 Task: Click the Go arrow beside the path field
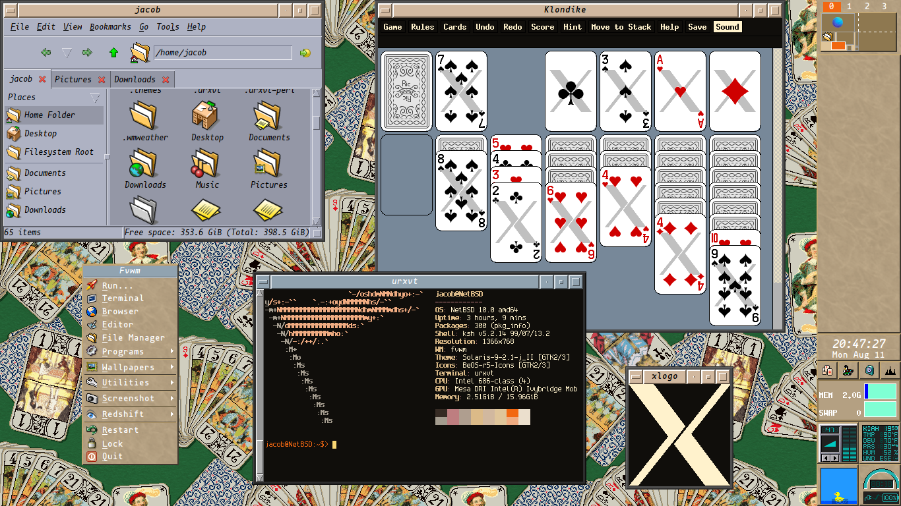[x=305, y=53]
